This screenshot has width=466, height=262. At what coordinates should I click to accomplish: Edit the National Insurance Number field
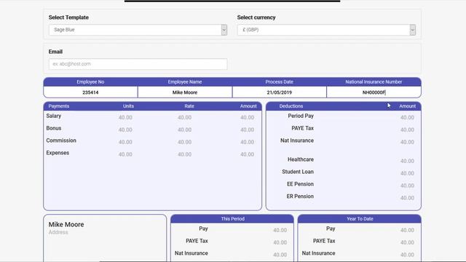(374, 92)
